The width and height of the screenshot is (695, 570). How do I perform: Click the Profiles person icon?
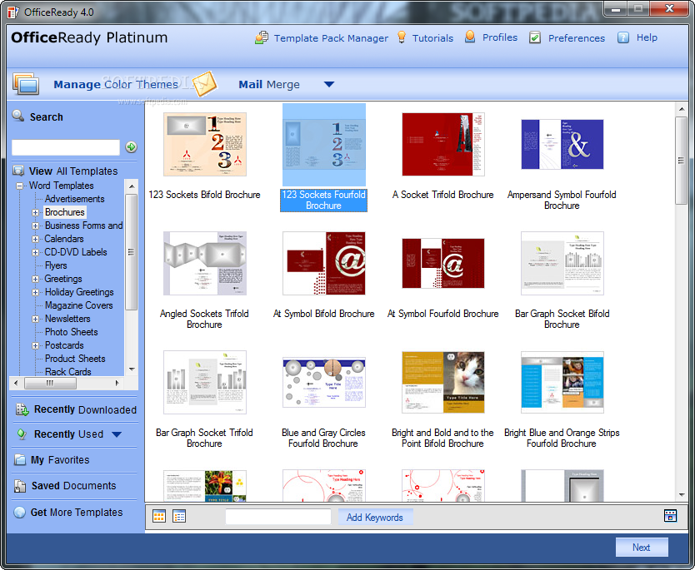[x=470, y=37]
